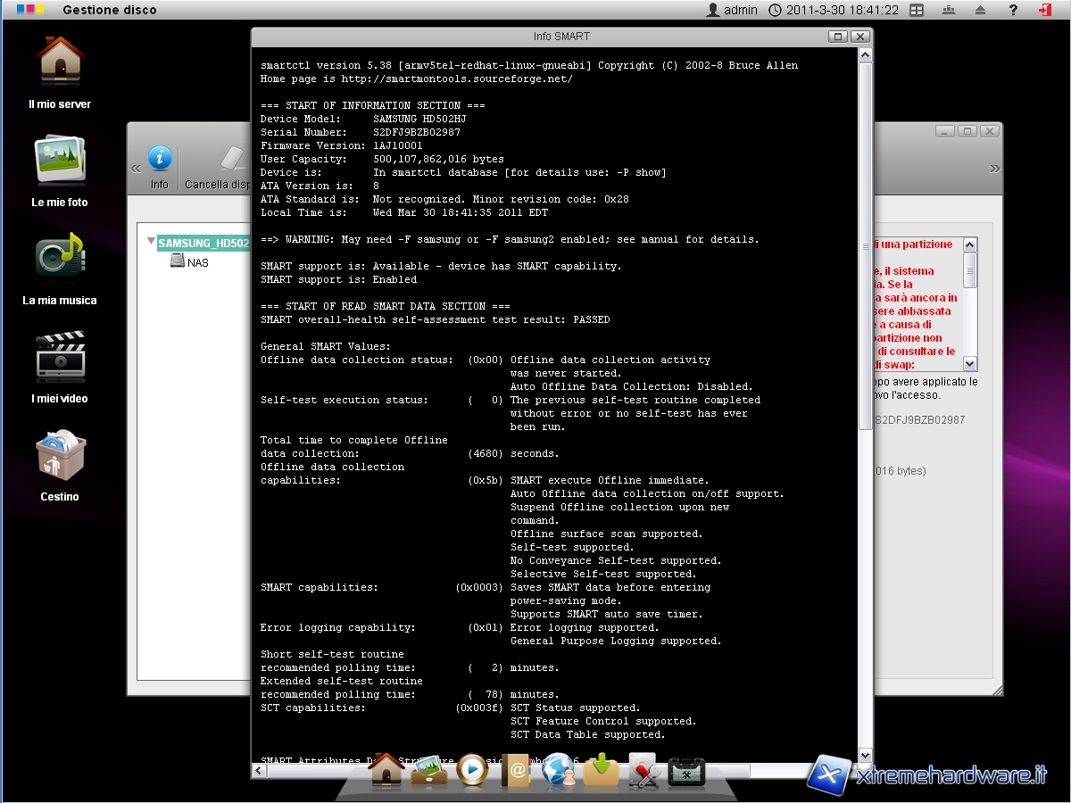Collapse the SAMSUNG_HD502 tree node
Viewport: 1071px width, 803px height.
151,242
